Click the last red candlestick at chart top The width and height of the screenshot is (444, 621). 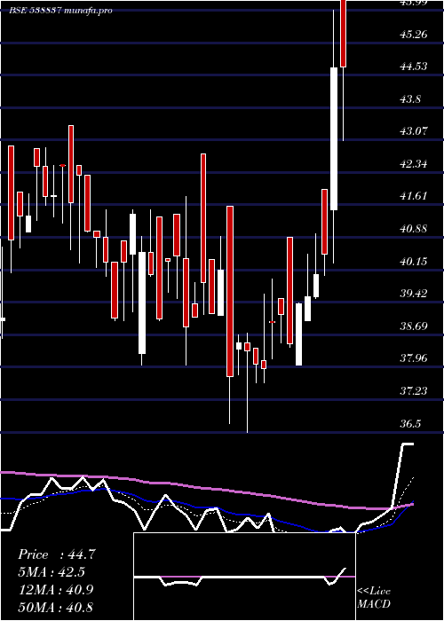tap(344, 34)
